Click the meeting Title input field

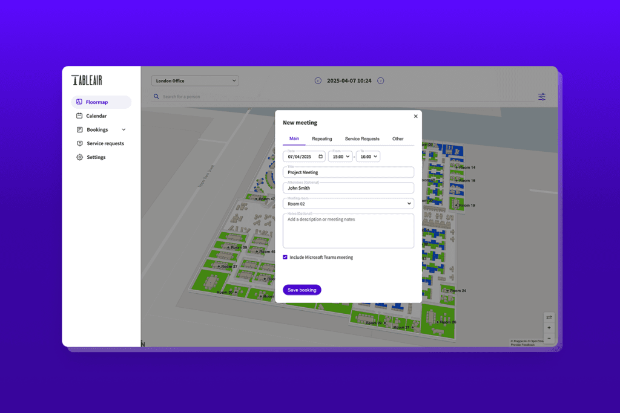coord(348,172)
